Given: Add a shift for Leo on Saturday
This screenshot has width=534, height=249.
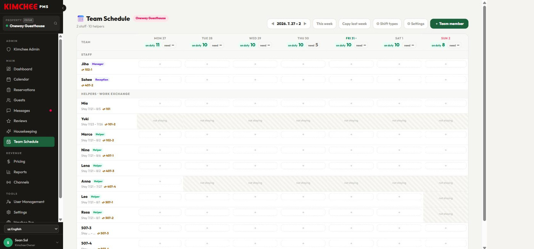Looking at the screenshot, I should (399, 197).
